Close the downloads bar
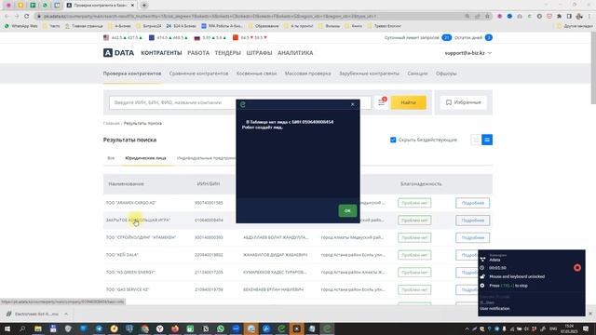 tap(590, 314)
